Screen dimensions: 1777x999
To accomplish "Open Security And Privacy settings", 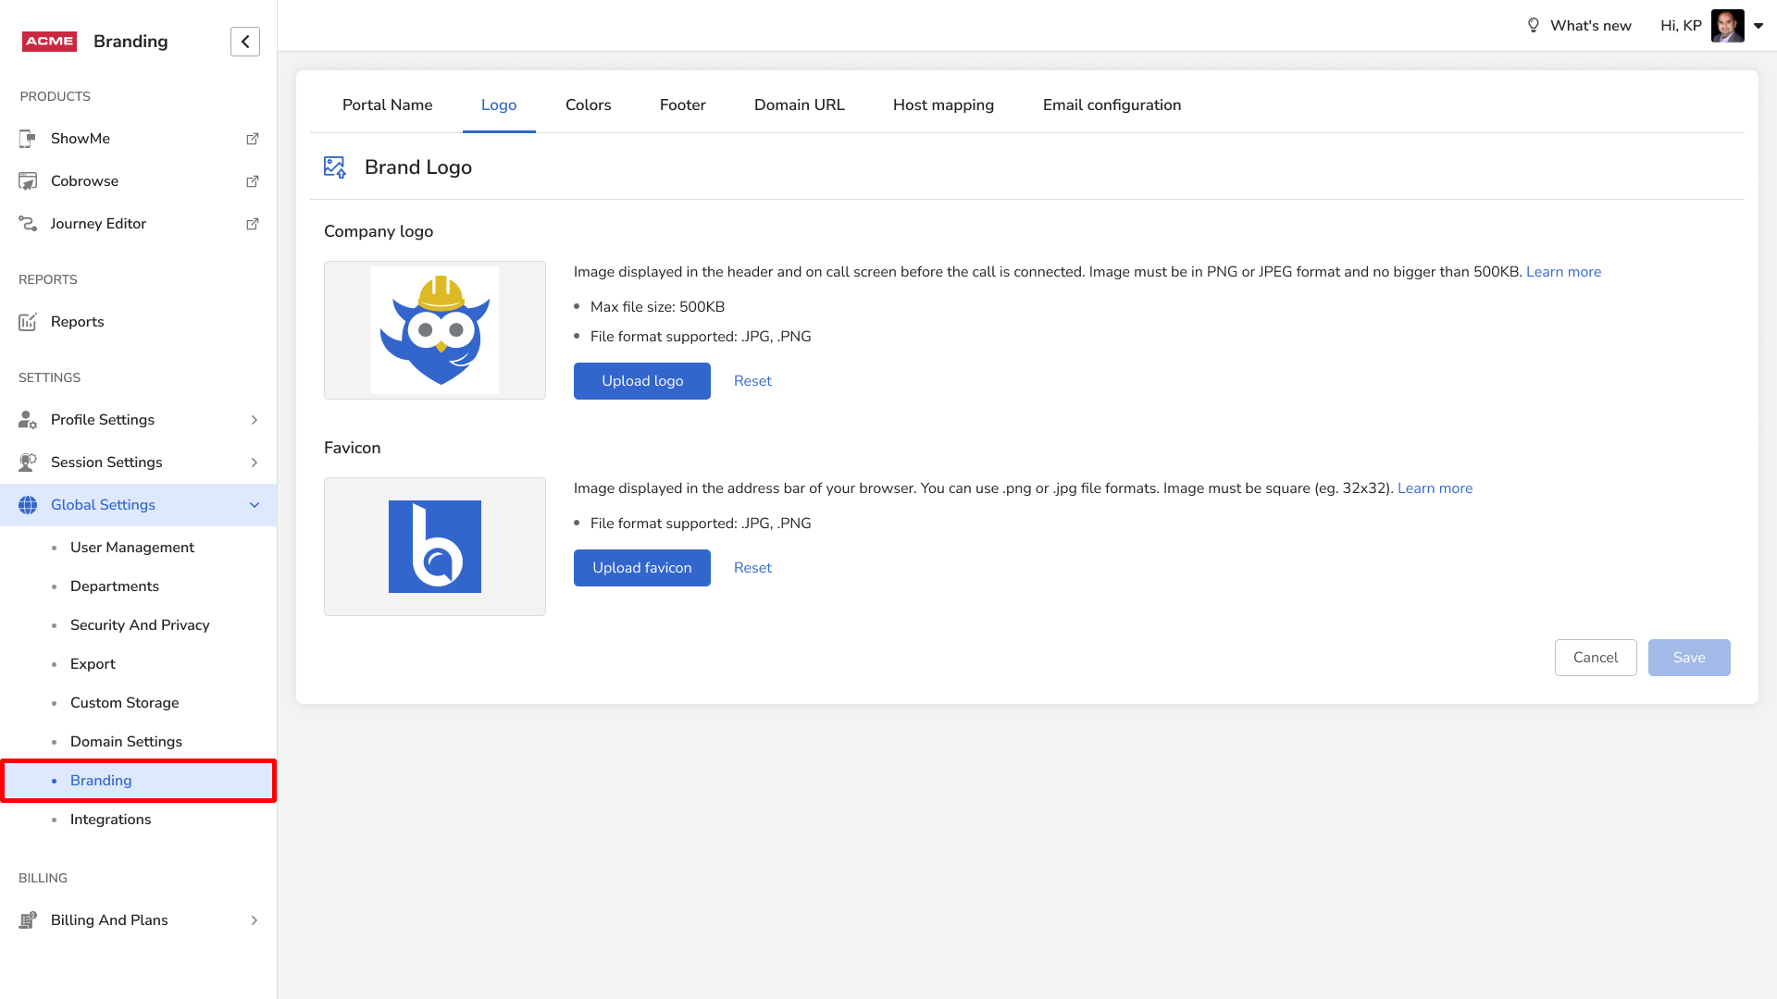I will coord(140,625).
